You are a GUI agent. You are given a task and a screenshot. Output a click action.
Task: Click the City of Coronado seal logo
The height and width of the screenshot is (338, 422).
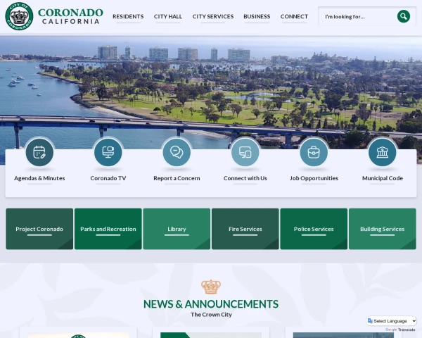click(19, 15)
